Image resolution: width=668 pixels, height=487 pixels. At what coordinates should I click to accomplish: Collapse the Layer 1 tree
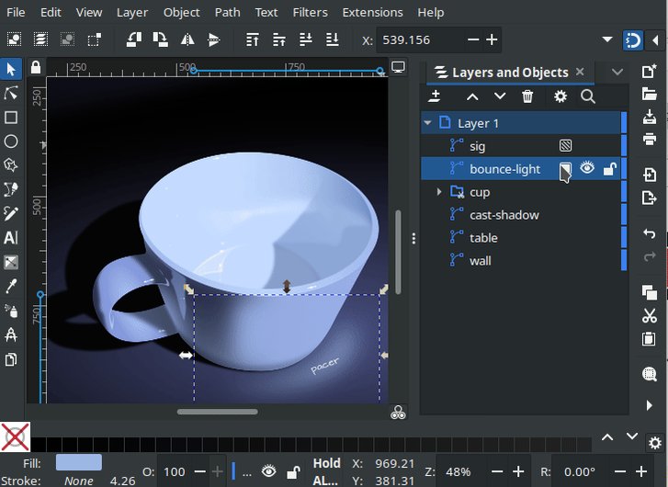click(x=427, y=123)
